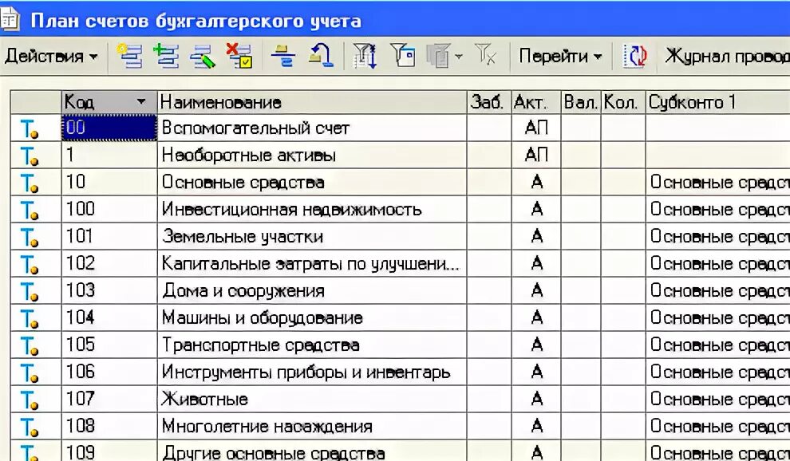
Task: Click the move up level arrow icon
Action: pyautogui.click(x=321, y=55)
